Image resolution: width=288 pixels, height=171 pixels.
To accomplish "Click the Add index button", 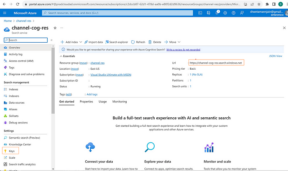I will (69, 42).
